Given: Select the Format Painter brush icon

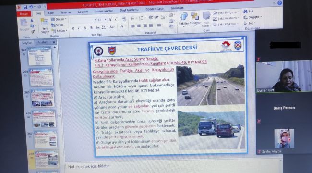Looking at the screenshot, I should [x=33, y=32].
